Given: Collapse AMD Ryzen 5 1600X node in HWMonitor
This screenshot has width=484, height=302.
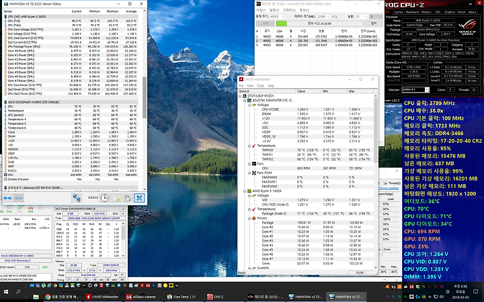Looking at the screenshot, I should 245,191.
